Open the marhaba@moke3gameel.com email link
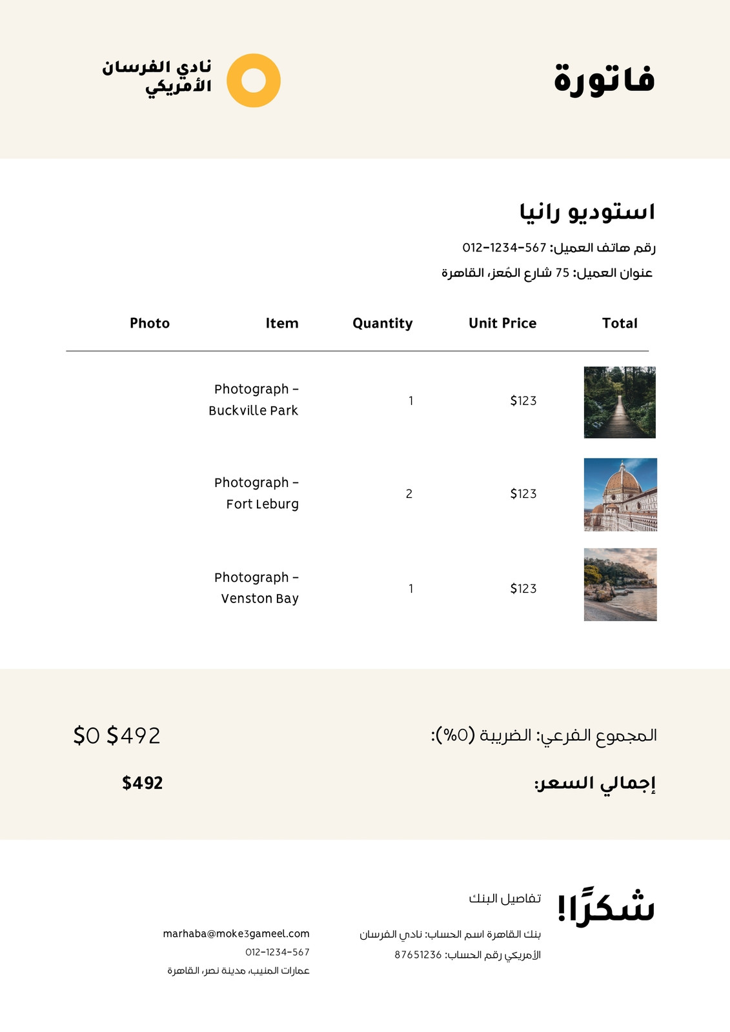 coord(236,933)
